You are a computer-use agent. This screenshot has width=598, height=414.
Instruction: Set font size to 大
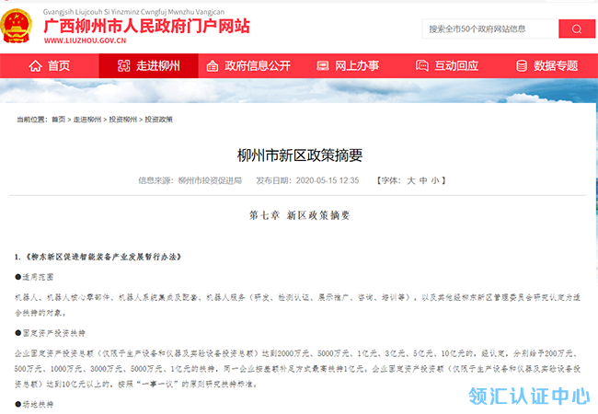click(x=410, y=180)
